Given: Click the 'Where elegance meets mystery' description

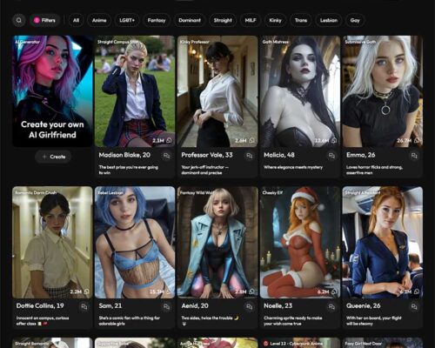Looking at the screenshot, I should tap(293, 167).
